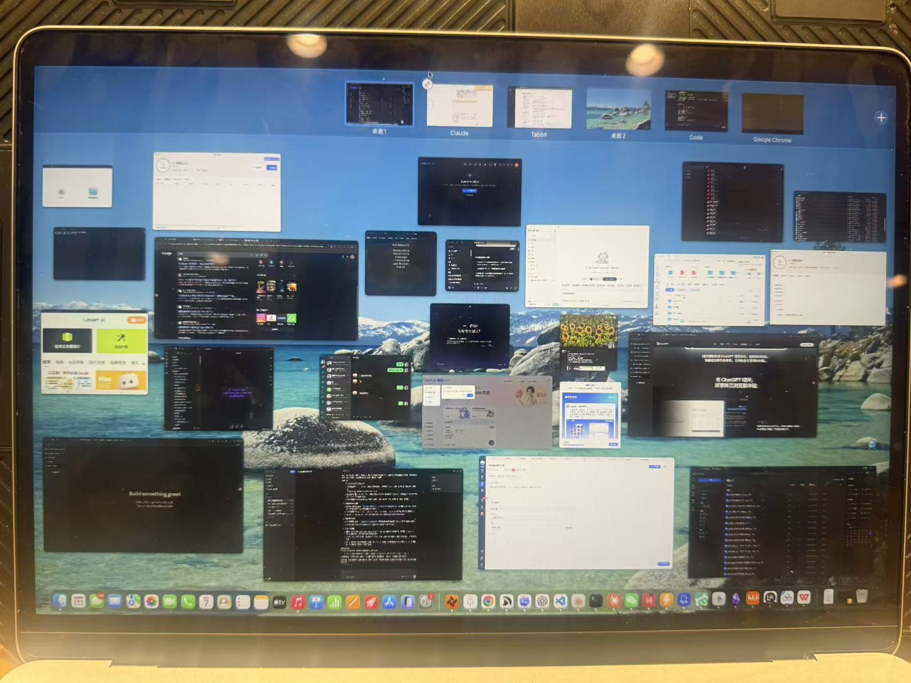Open Finder from the Dock
Viewport: 911px width, 683px height.
[x=60, y=601]
